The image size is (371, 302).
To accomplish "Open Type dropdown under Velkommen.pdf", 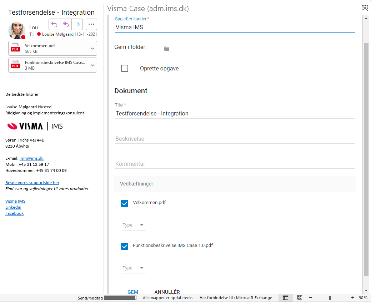I will coord(134,225).
